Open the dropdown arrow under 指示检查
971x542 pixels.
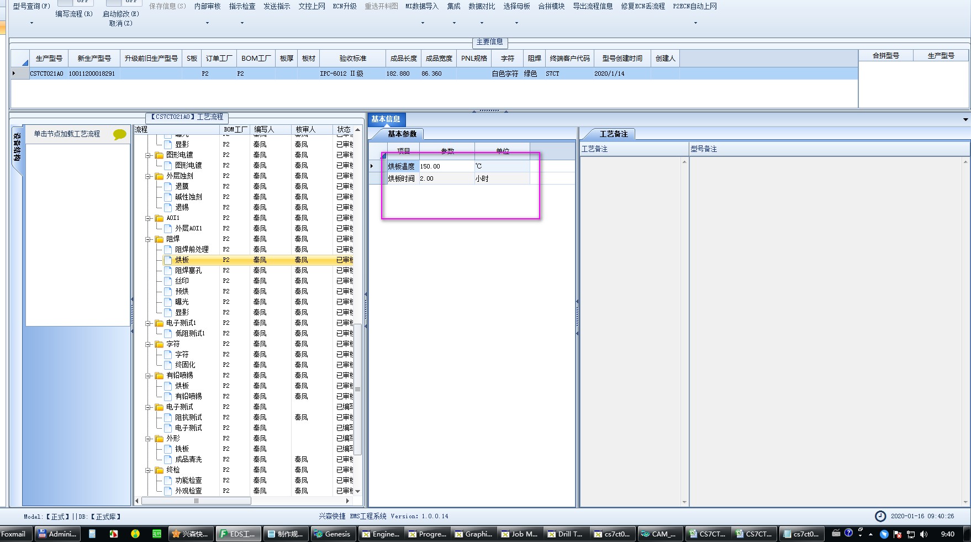point(242,23)
